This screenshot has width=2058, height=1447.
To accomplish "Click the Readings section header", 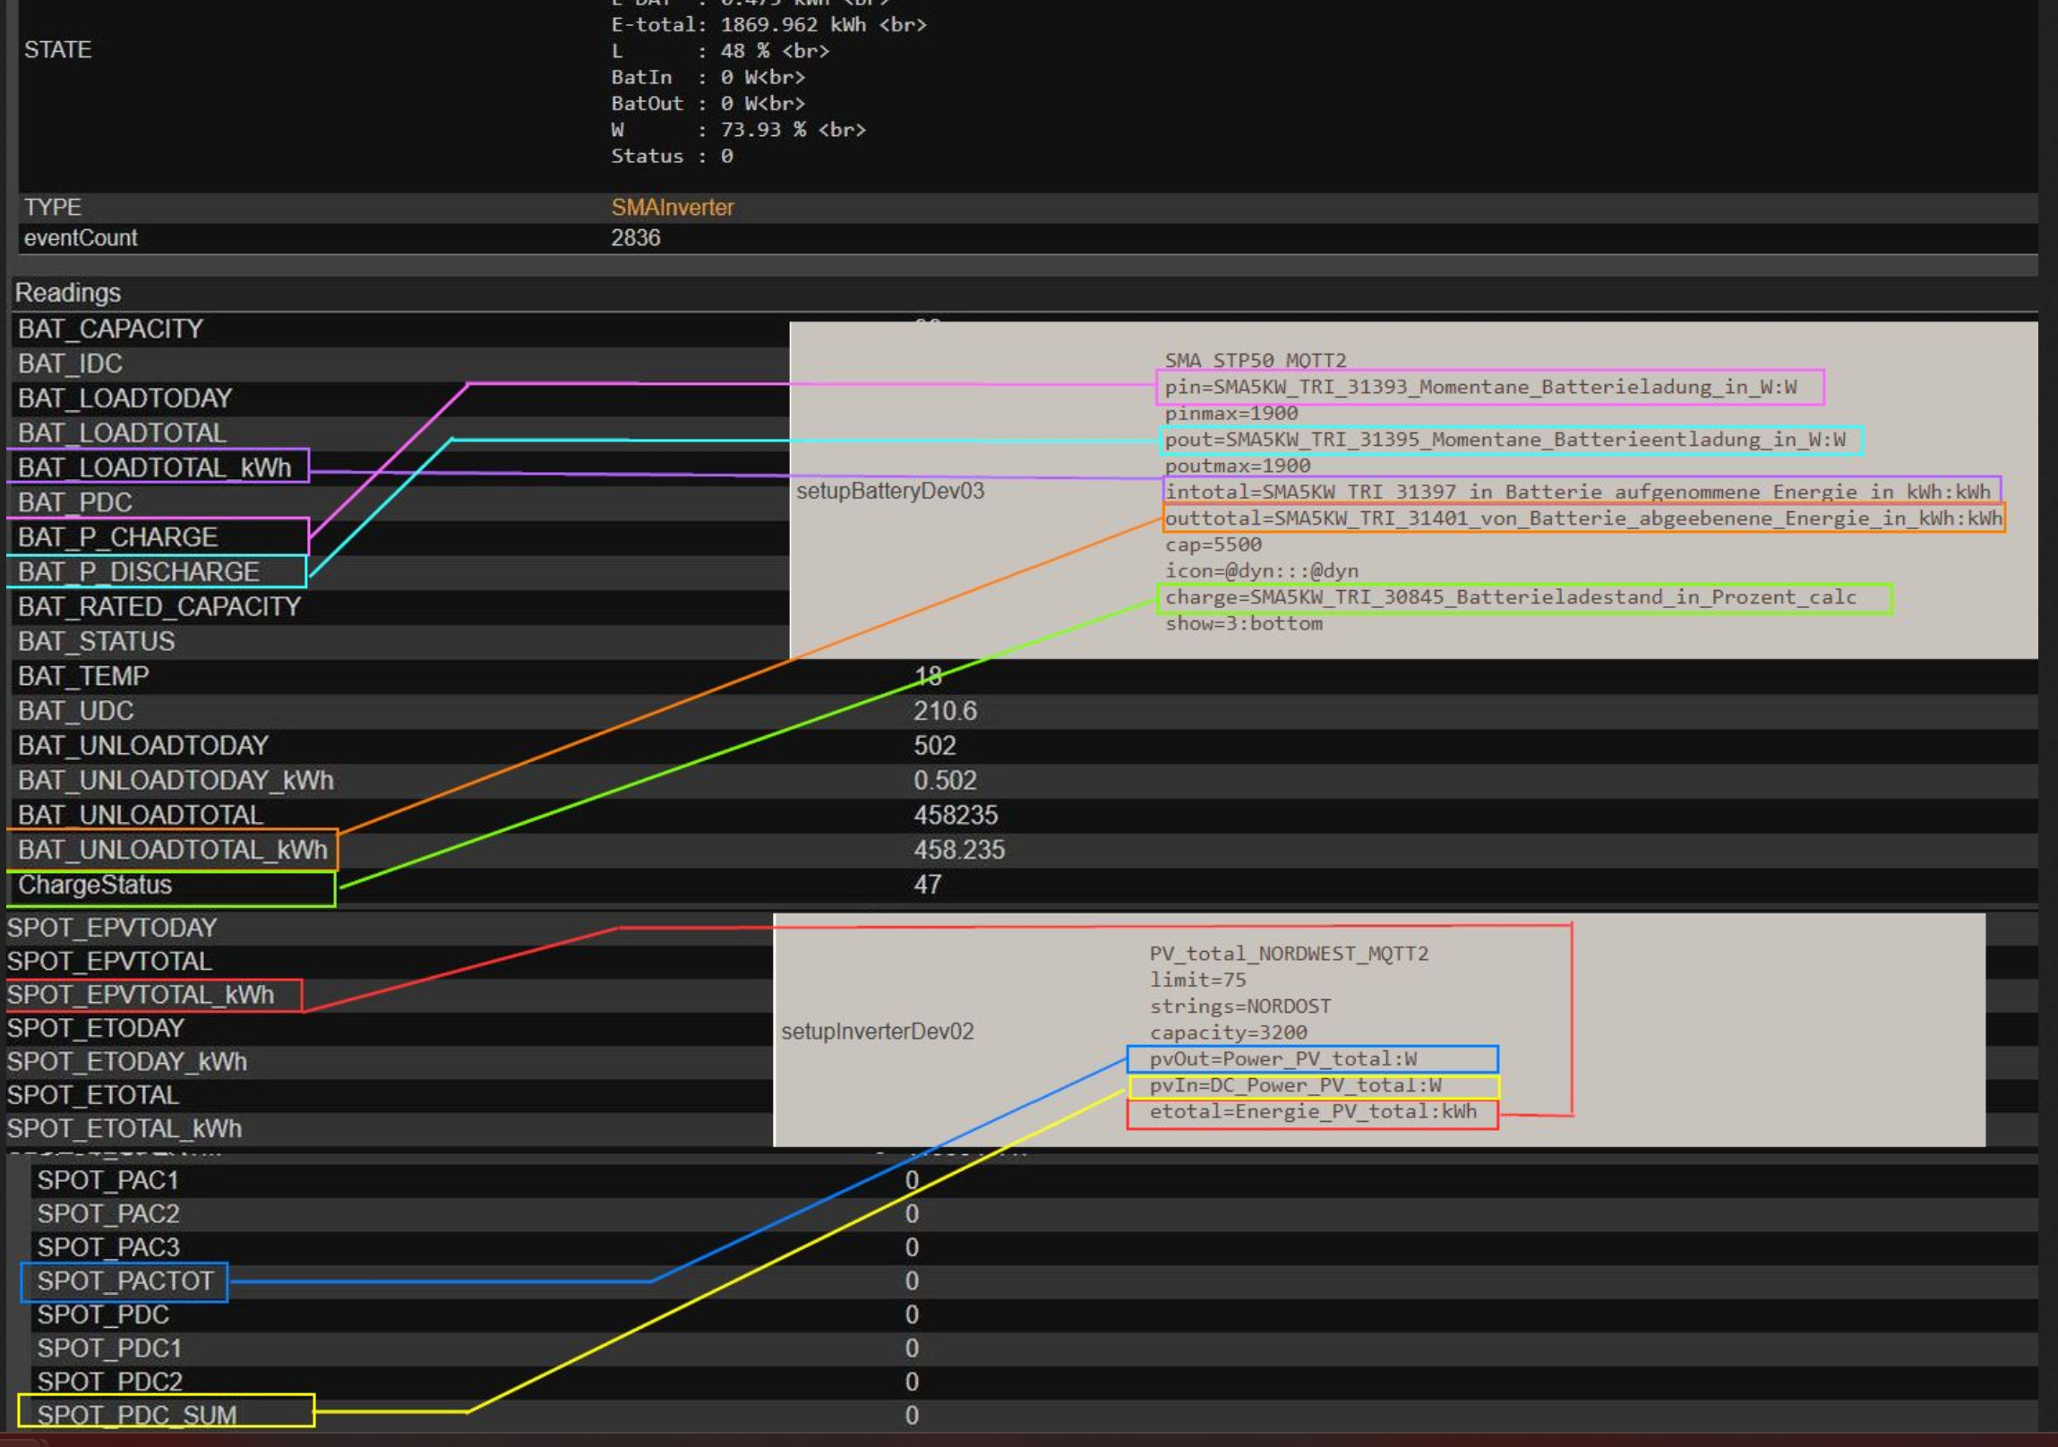I will [67, 293].
